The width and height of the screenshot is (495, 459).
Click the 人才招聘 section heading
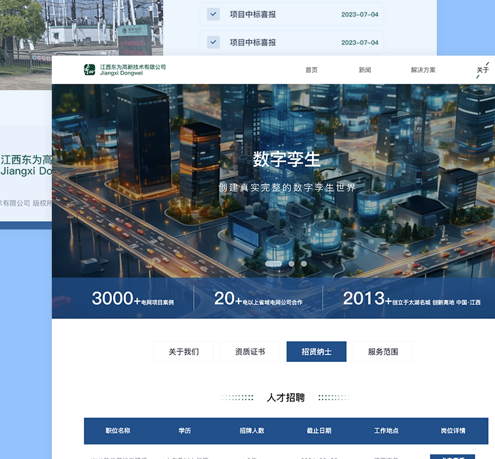click(x=286, y=398)
